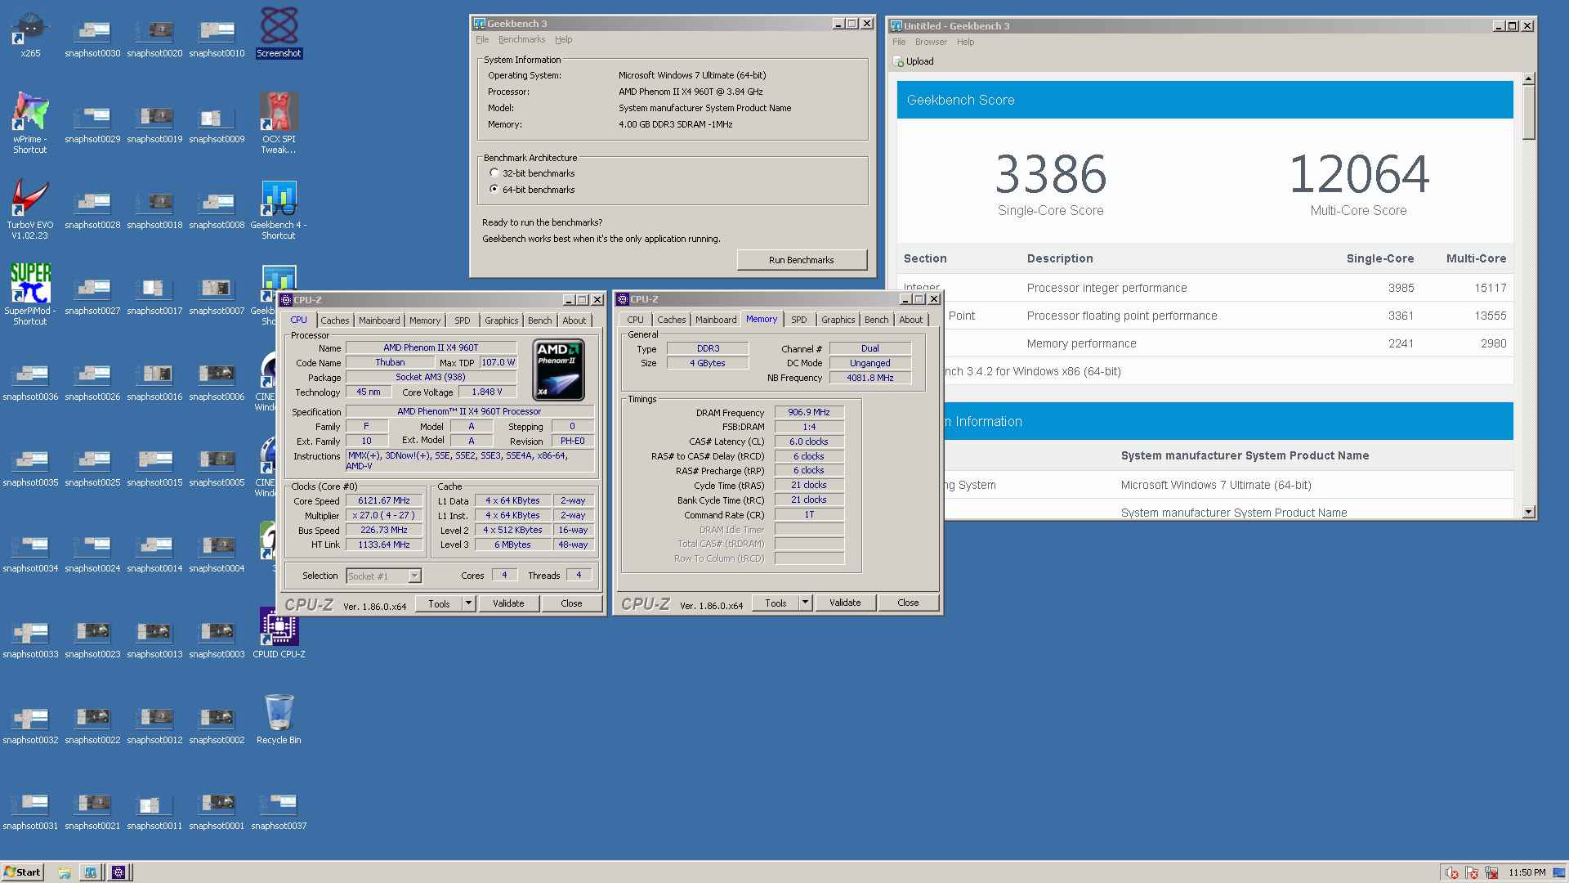Select the snaphsot0015 file icon
The height and width of the screenshot is (883, 1569).
pos(154,468)
